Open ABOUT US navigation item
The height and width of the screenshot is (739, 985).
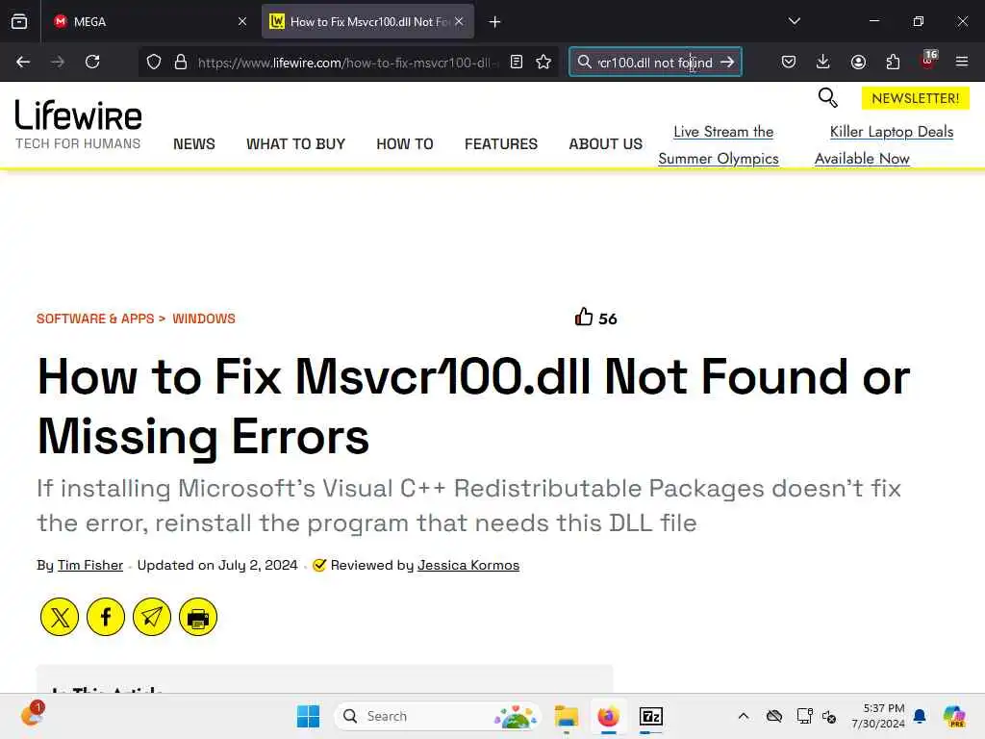[x=606, y=144]
